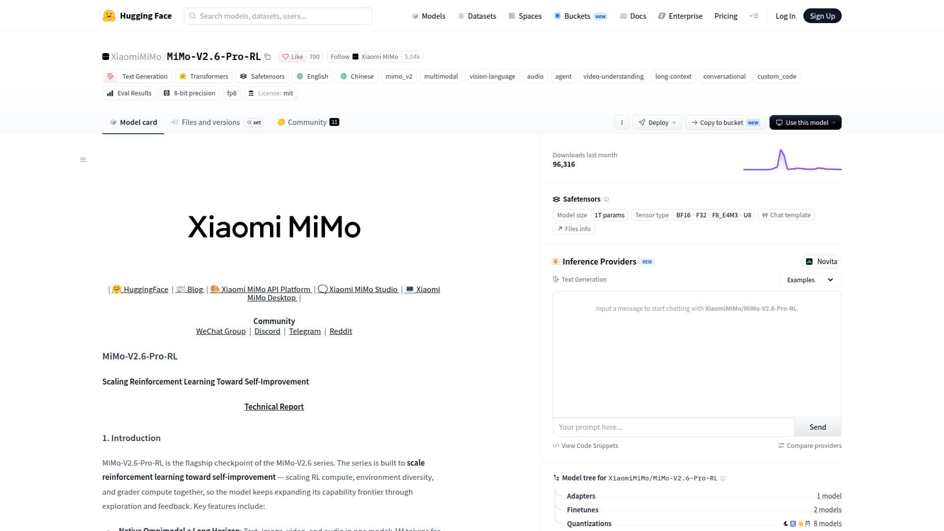
Task: Focus the Your prompt here input
Action: point(673,427)
